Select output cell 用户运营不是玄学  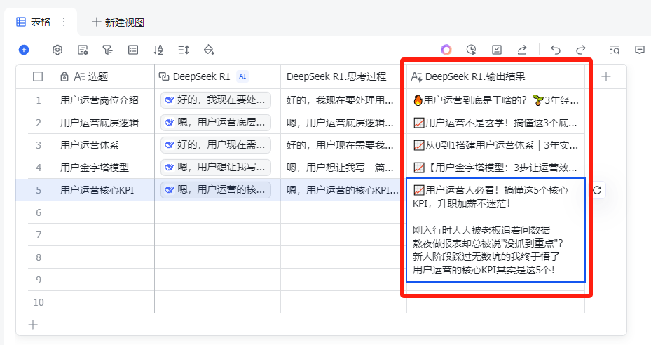pos(495,123)
